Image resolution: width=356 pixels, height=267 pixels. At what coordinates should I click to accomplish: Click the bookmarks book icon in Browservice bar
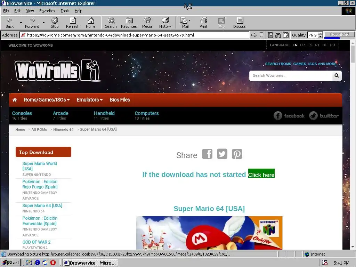[x=270, y=35]
